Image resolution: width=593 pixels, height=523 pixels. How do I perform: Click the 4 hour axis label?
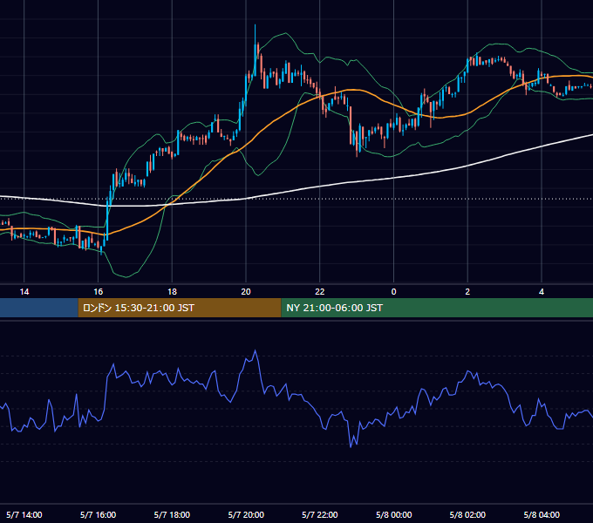[542, 292]
